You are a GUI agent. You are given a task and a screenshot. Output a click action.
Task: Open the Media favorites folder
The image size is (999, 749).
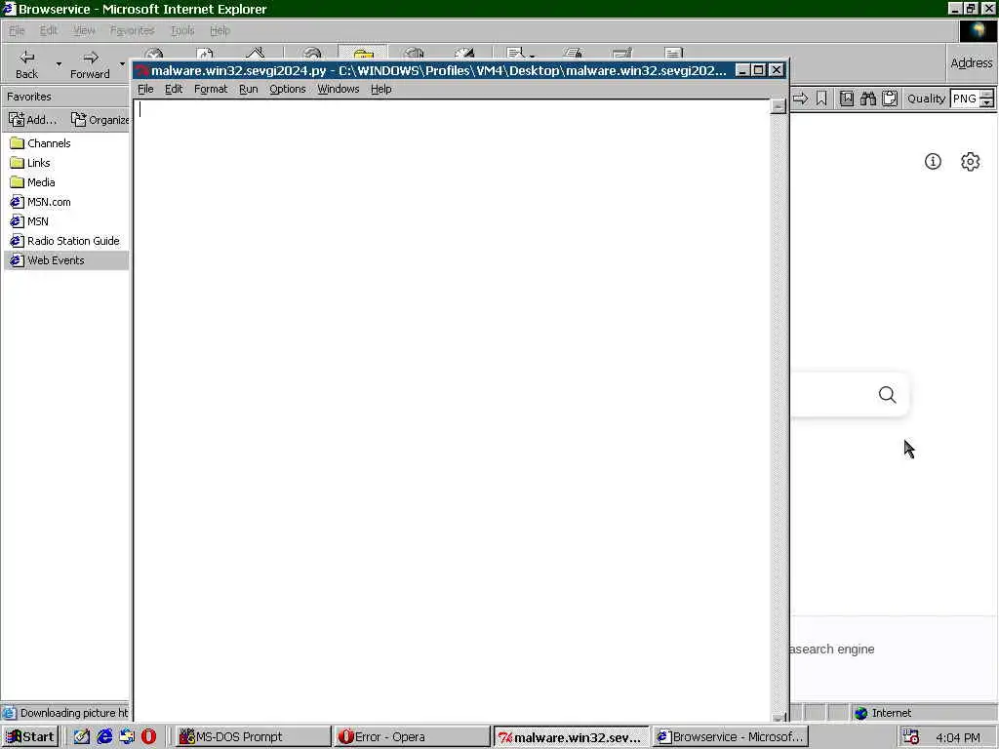pyautogui.click(x=33, y=182)
